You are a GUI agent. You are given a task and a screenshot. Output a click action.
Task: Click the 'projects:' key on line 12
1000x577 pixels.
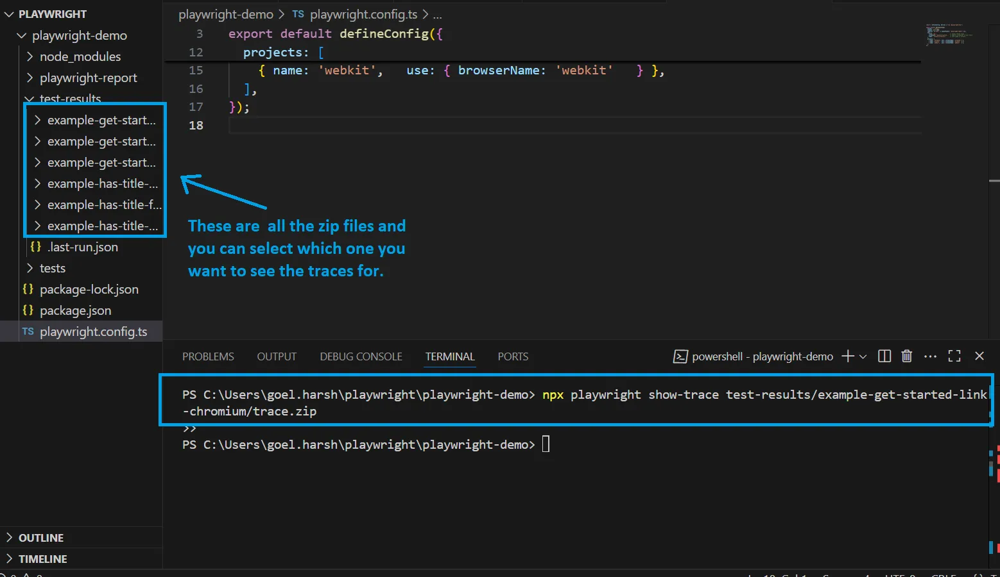click(x=276, y=52)
